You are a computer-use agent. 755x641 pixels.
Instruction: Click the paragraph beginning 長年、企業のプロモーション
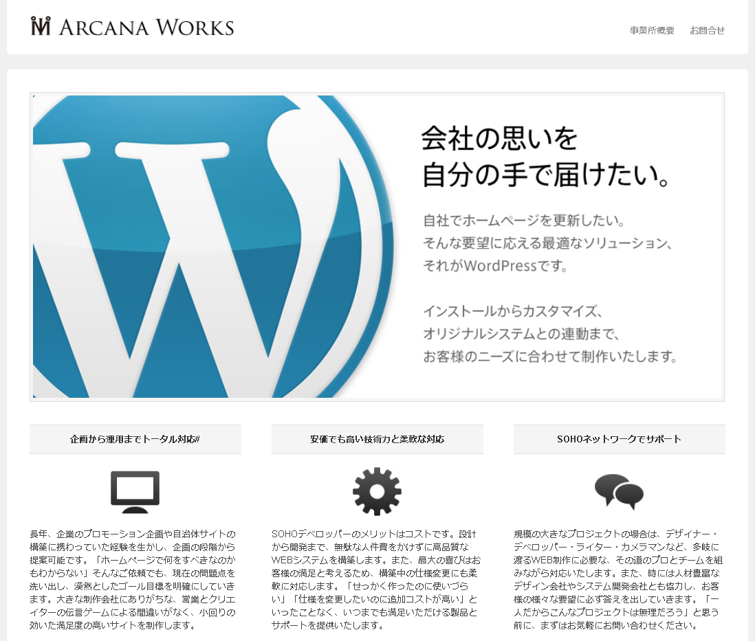(135, 579)
